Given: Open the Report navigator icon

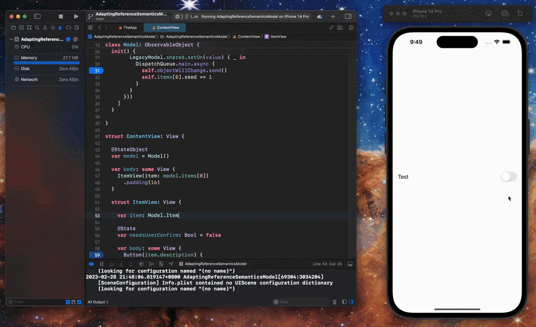Looking at the screenshot, I should pos(77,27).
